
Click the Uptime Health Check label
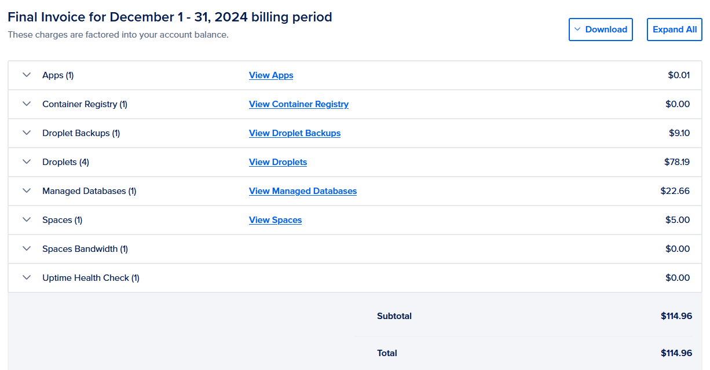coord(91,278)
